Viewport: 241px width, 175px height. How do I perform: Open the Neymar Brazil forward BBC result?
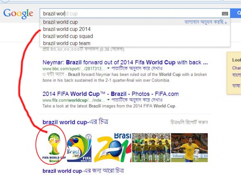pos(125,62)
